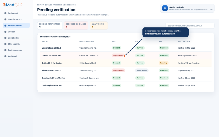The width and height of the screenshot is (219, 137).
Task: Click Verified 14 Mar 2026 text
Action: 186,48
